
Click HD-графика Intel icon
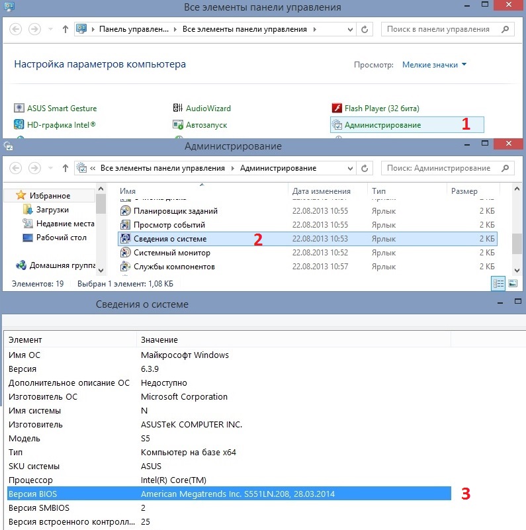[19, 125]
